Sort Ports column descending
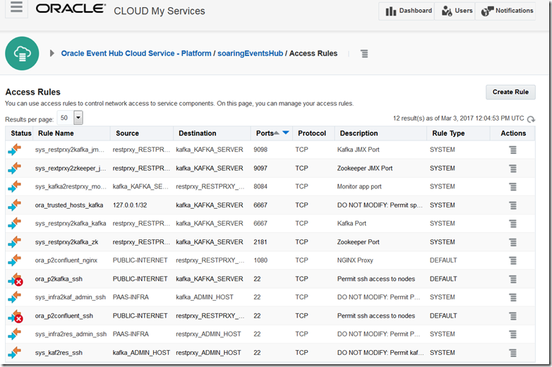The image size is (552, 367). click(x=286, y=133)
